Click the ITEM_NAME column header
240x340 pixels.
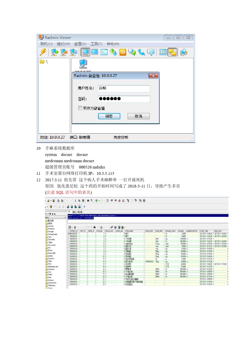(135, 231)
